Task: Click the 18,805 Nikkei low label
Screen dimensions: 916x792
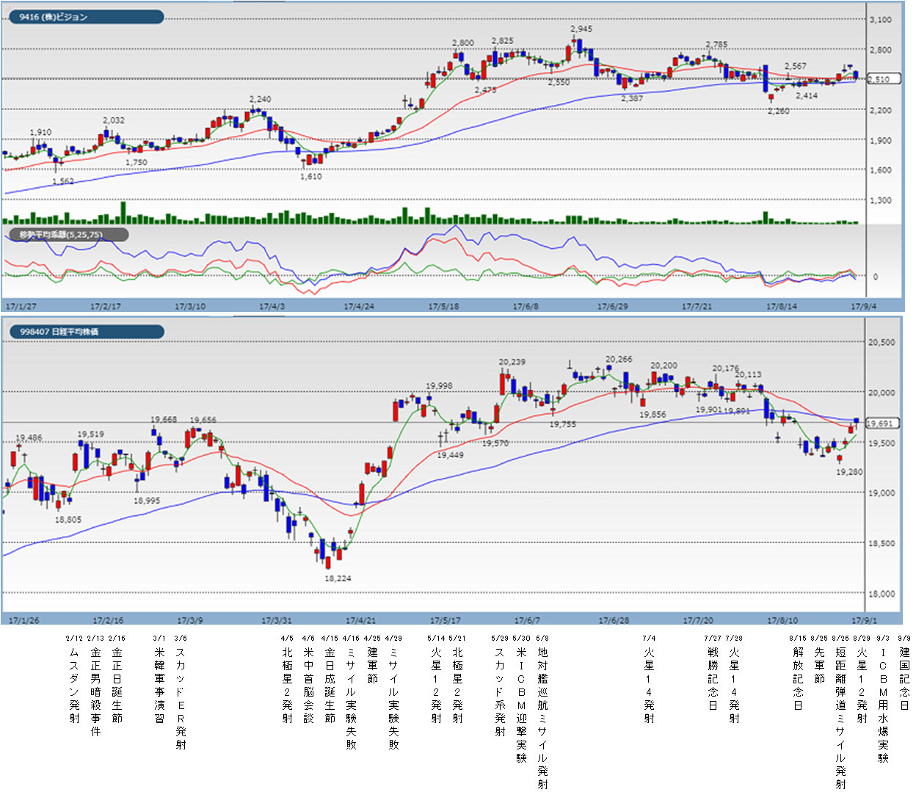Action: 68,520
